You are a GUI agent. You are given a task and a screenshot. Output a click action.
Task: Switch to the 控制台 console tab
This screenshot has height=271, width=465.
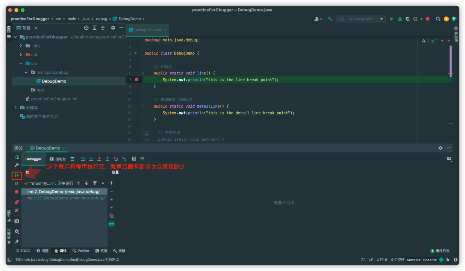(x=58, y=159)
